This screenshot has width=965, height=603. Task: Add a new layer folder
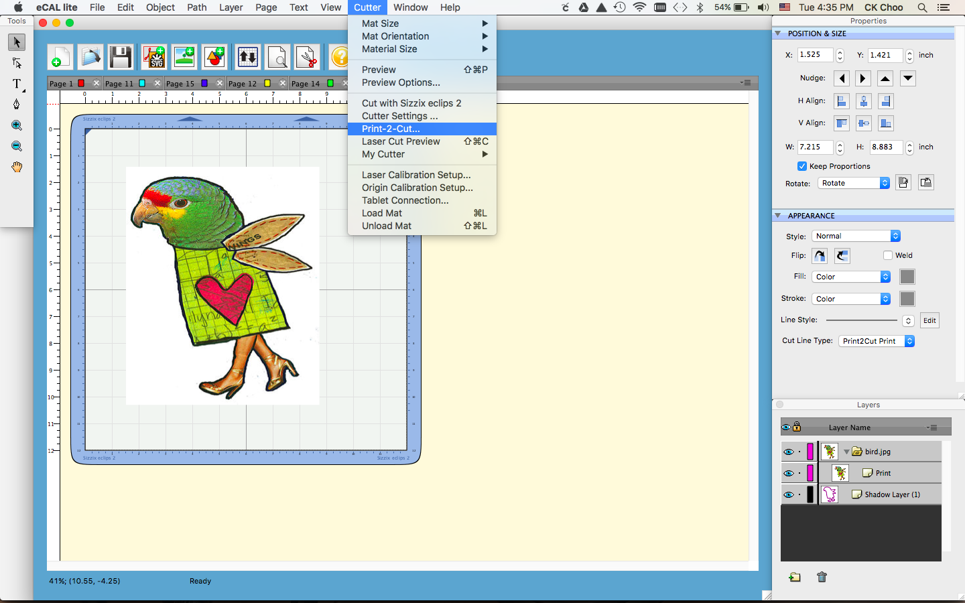pyautogui.click(x=795, y=577)
